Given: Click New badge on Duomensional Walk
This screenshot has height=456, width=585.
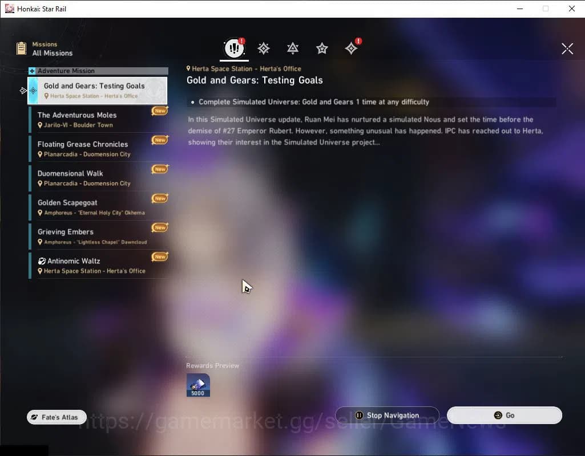Looking at the screenshot, I should tap(160, 169).
